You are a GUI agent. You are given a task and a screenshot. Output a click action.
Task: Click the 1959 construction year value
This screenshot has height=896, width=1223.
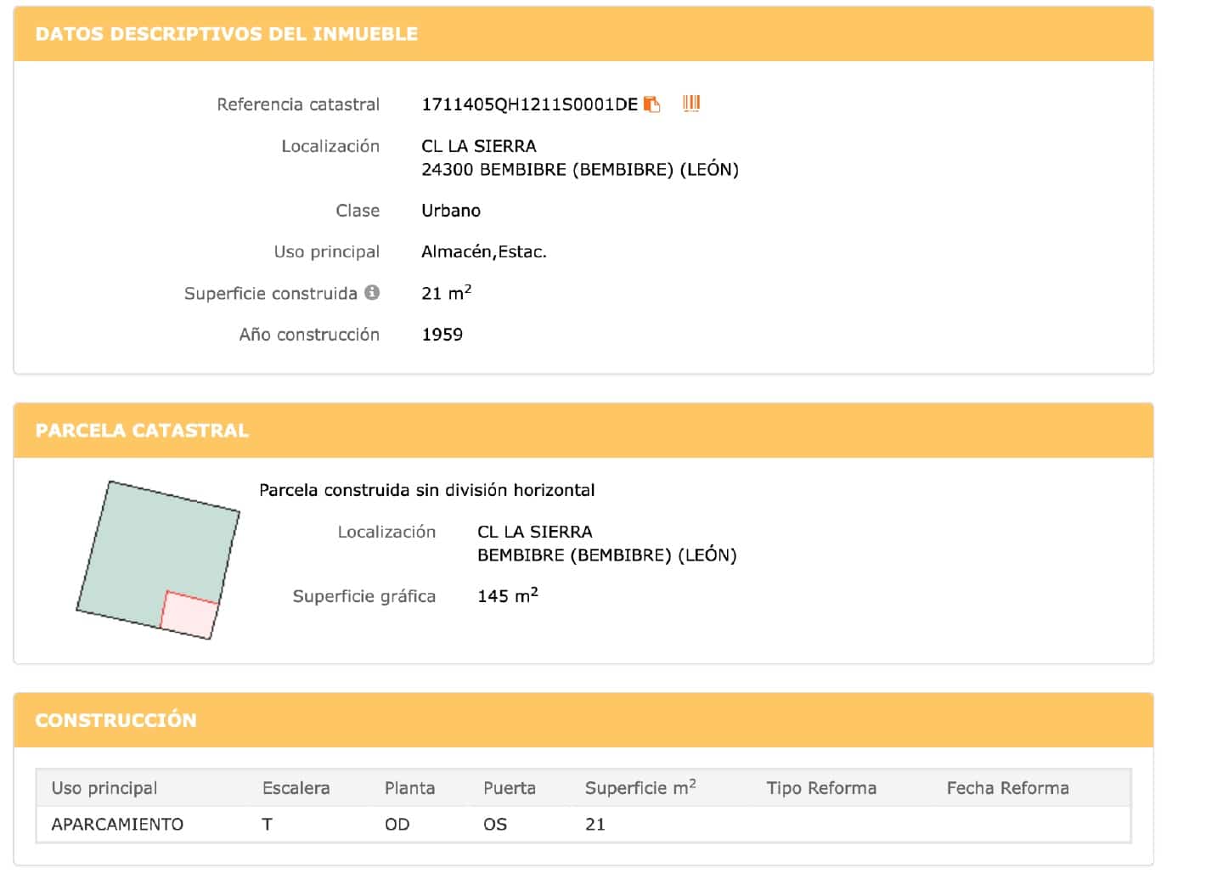point(442,335)
